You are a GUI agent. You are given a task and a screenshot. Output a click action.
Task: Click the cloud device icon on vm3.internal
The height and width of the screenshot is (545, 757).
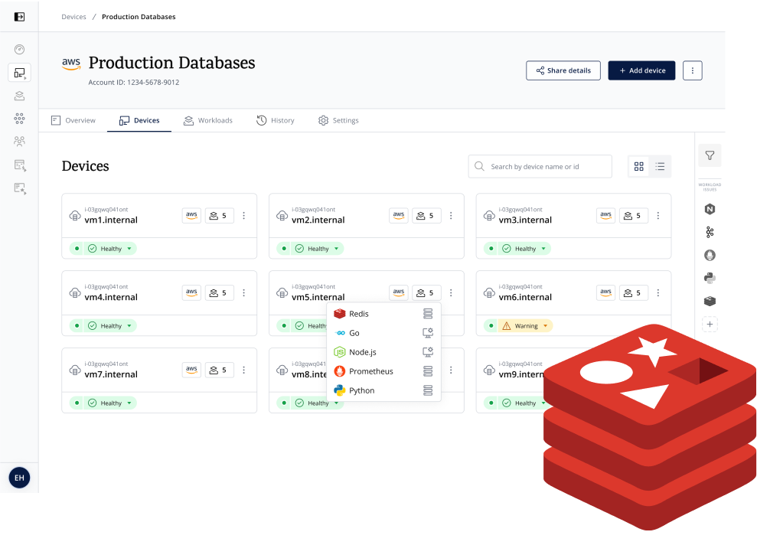[x=489, y=216]
